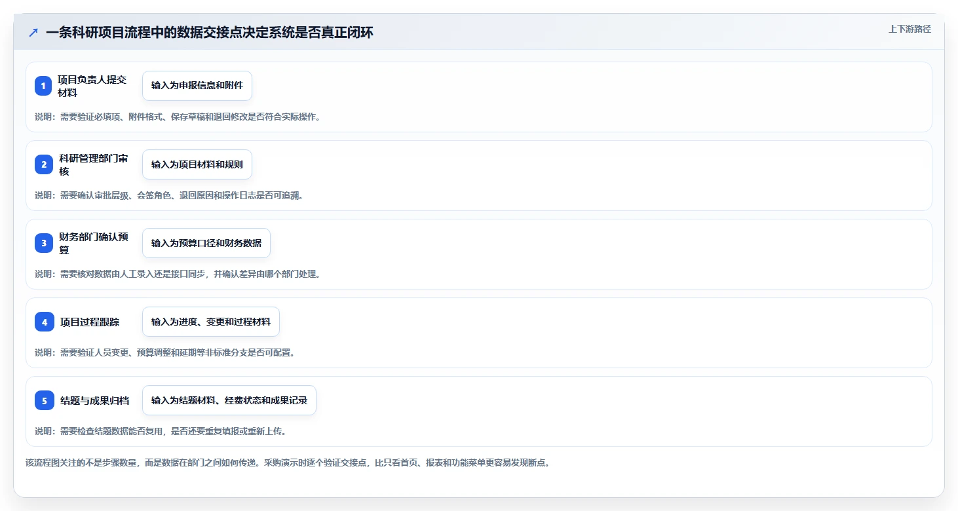This screenshot has height=511, width=958.
Task: Click the heading 一条科研项目流程中的数据交接点决定系统是否真正闭环
Action: pos(210,33)
